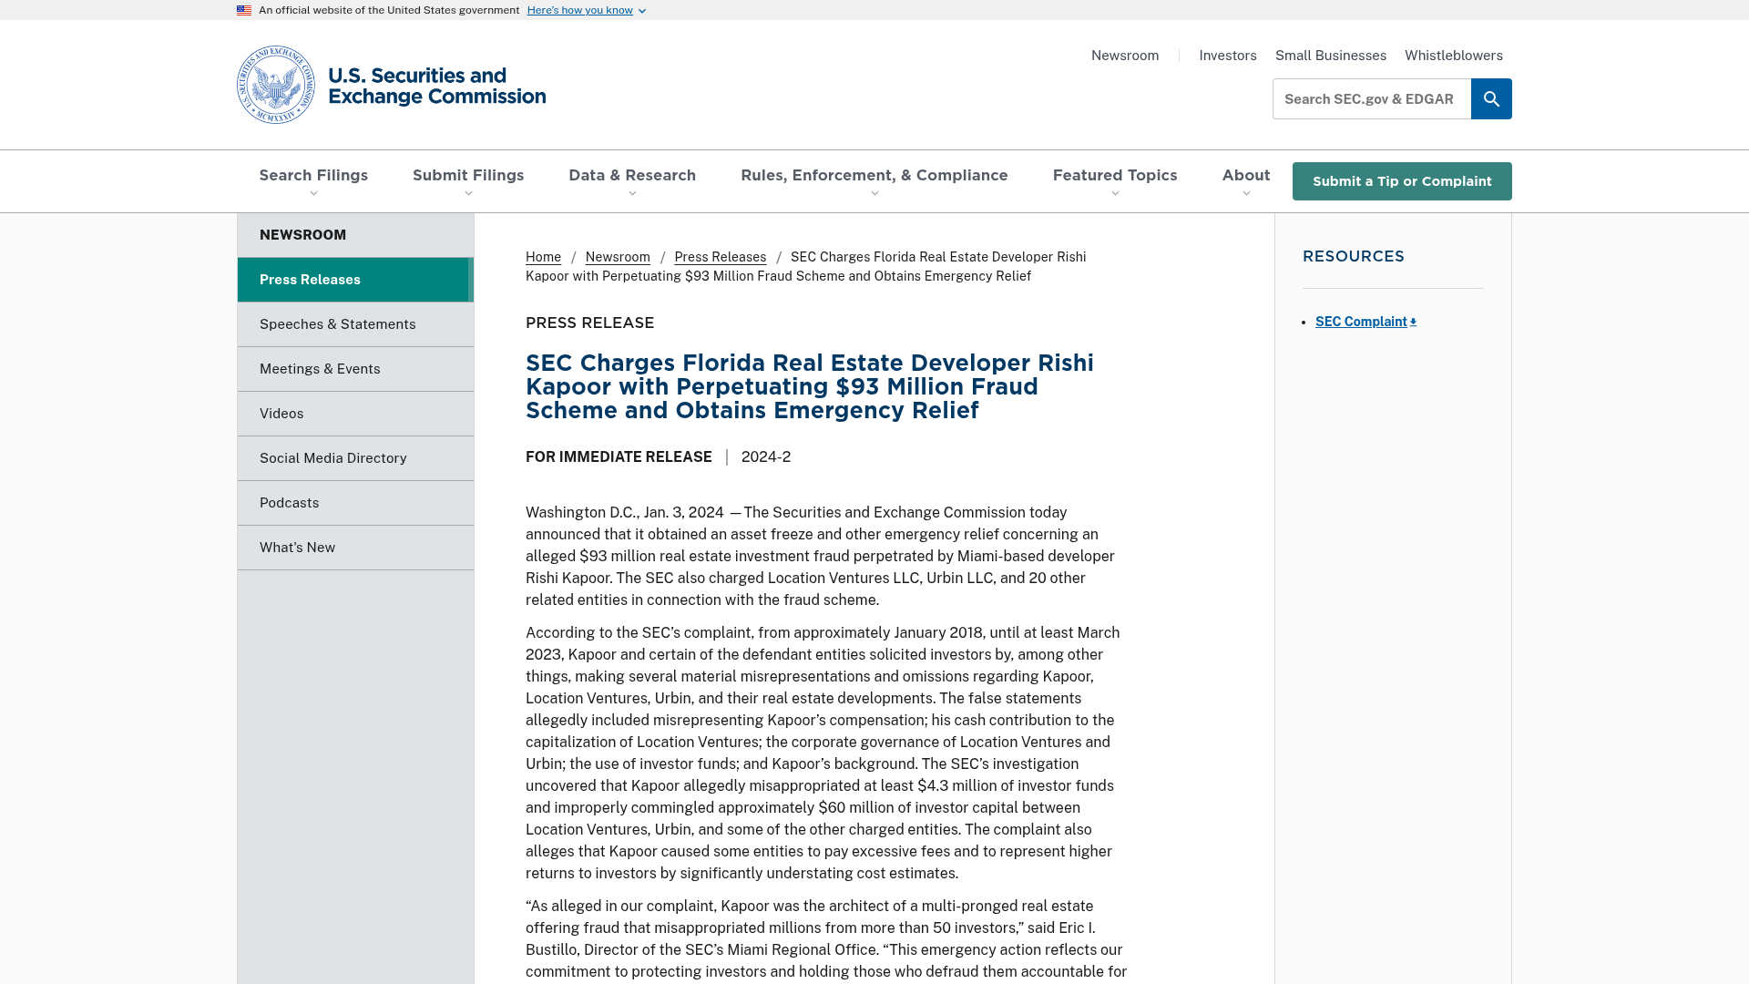Open Speeches & Statements in the sidebar

pos(355,324)
